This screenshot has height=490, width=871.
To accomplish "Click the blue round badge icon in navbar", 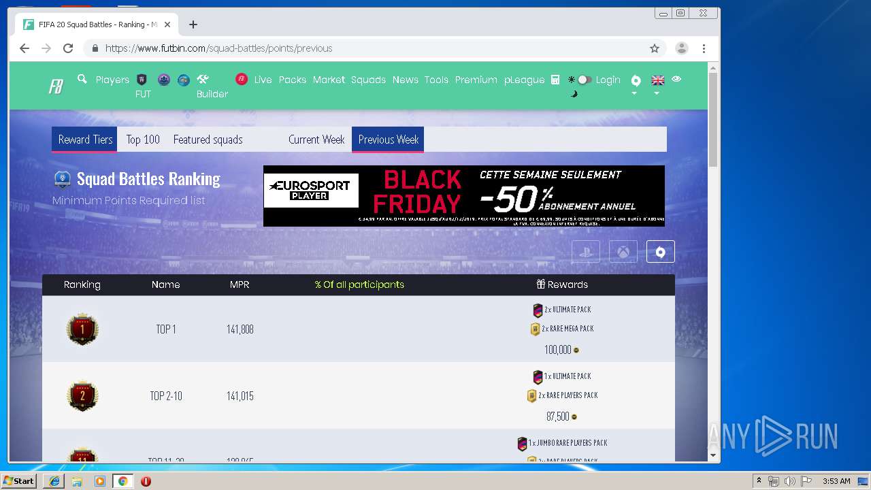I will [184, 80].
